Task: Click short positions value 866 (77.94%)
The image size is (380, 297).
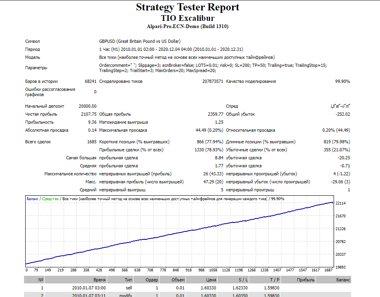Action: [210, 142]
